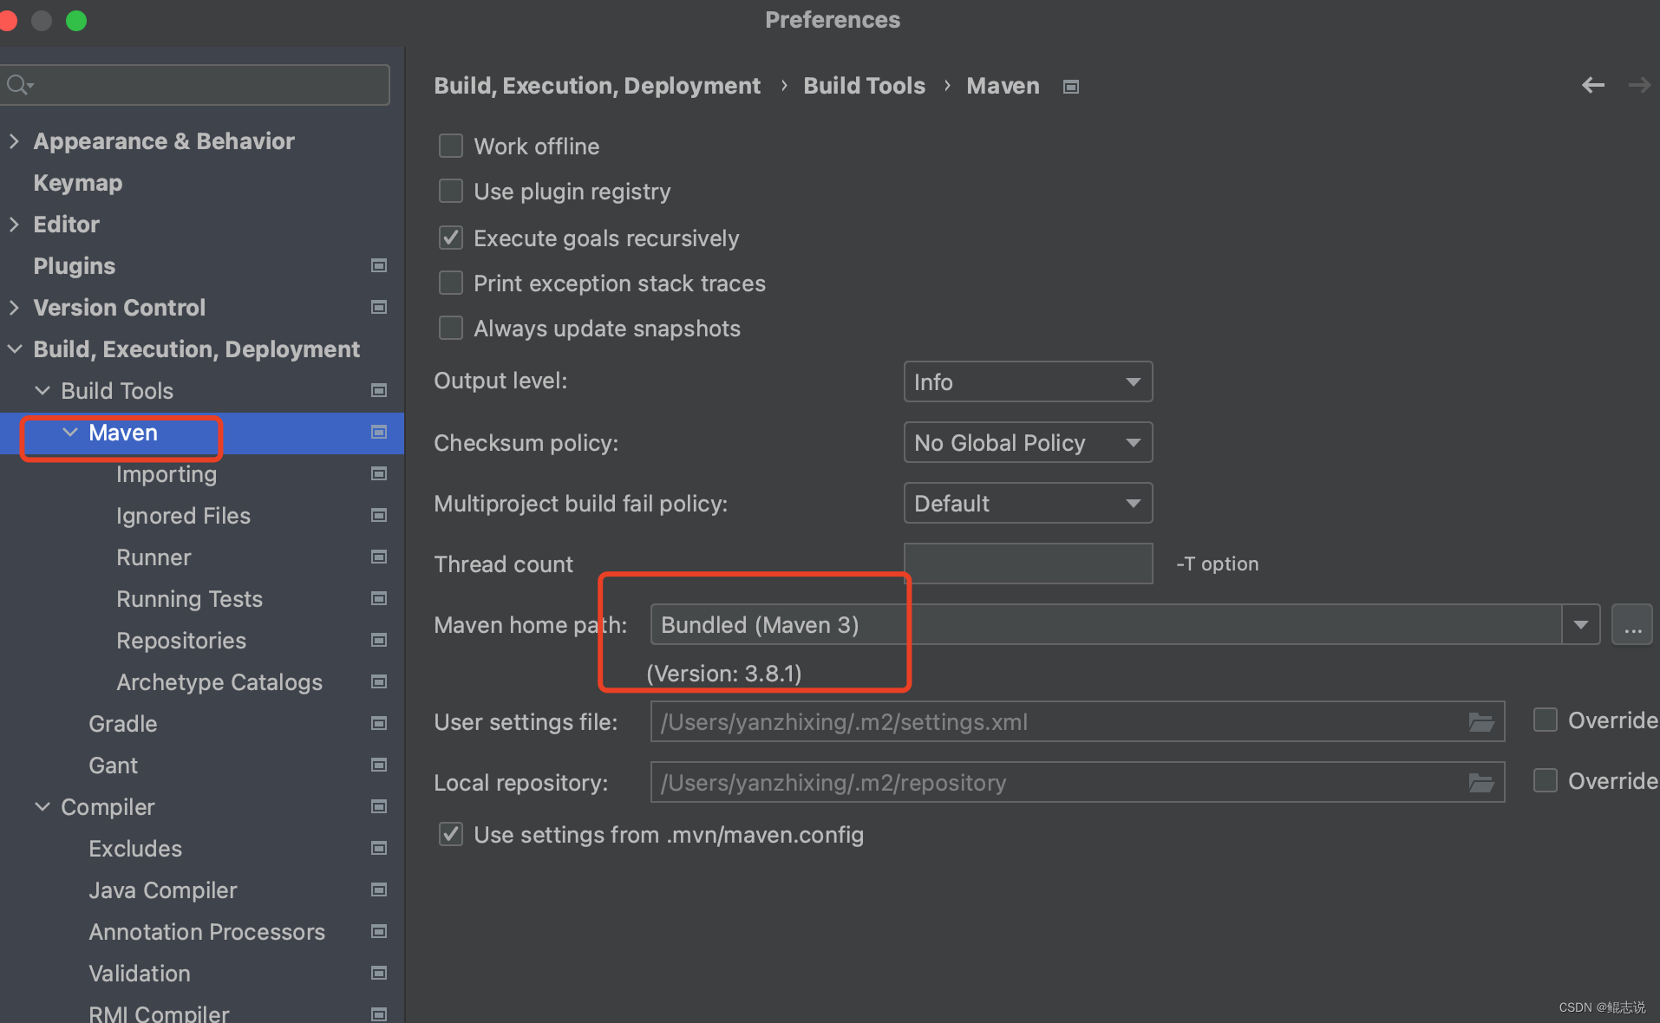This screenshot has height=1023, width=1660.
Task: Click Build, Execution, Deployment breadcrumb
Action: tap(597, 86)
